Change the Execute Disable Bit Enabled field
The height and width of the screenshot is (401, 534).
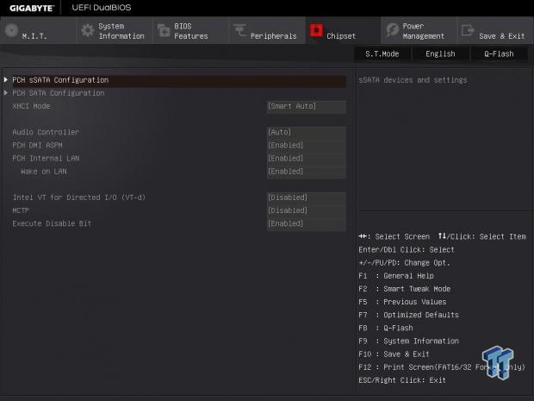coord(306,223)
